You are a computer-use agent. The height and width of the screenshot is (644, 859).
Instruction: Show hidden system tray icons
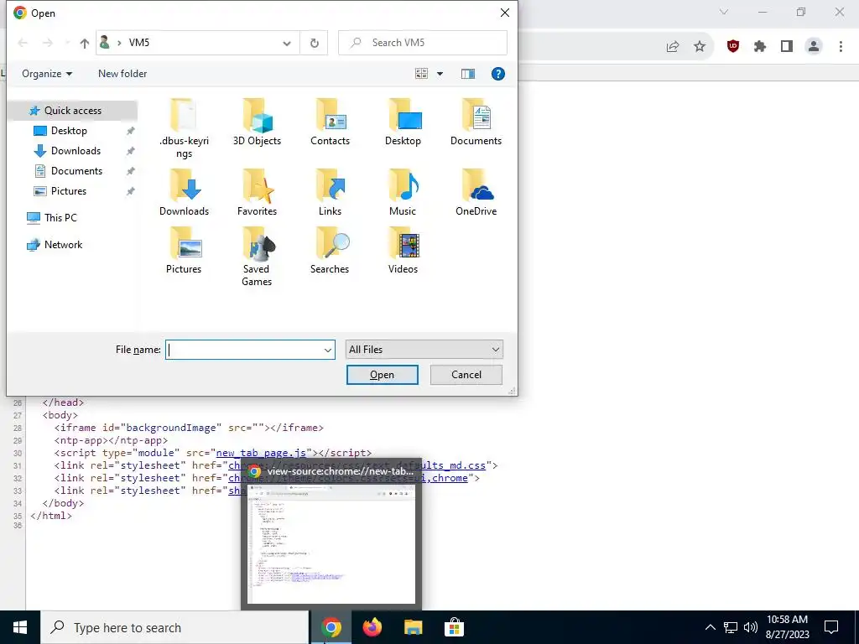[x=710, y=627]
